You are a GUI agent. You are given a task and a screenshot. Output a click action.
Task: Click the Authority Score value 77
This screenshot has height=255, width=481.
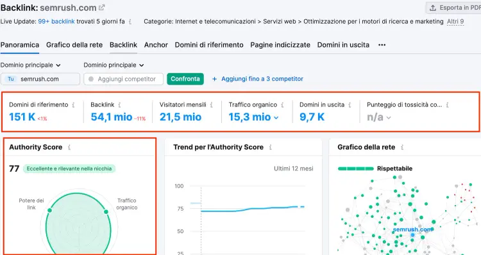pyautogui.click(x=14, y=169)
